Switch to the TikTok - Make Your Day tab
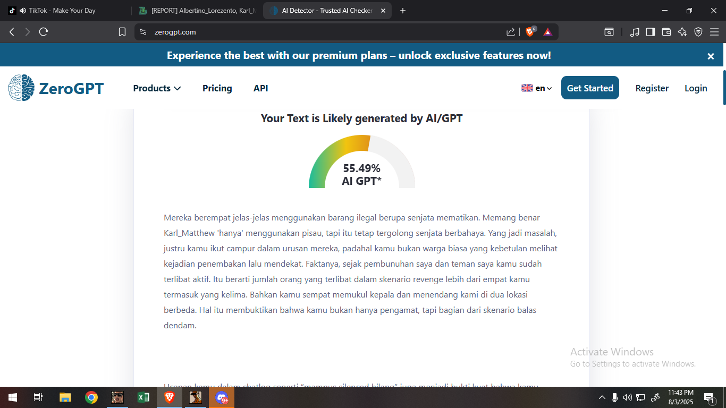Image resolution: width=726 pixels, height=408 pixels. (65, 11)
